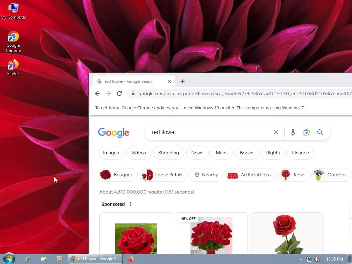
Task: Switch to Finance results
Action: pos(300,153)
